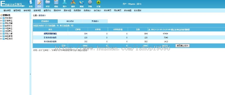The height and width of the screenshot is (95, 225).
Task: Select the 信息 (Info) notepad icon
Action: pyautogui.click(x=39, y=4)
